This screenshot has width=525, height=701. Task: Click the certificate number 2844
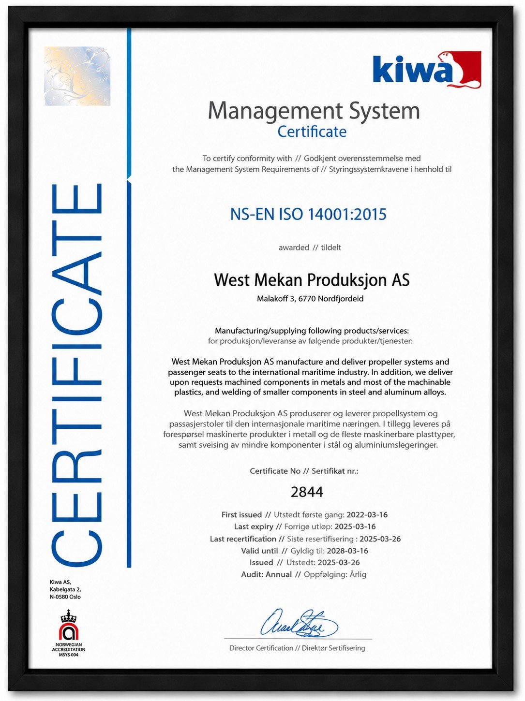point(307,492)
